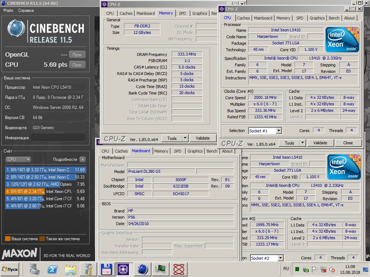Viewport: 370px width, 277px height.
Task: Click BIOS date field 04/26/2010
Action: [x=181, y=224]
